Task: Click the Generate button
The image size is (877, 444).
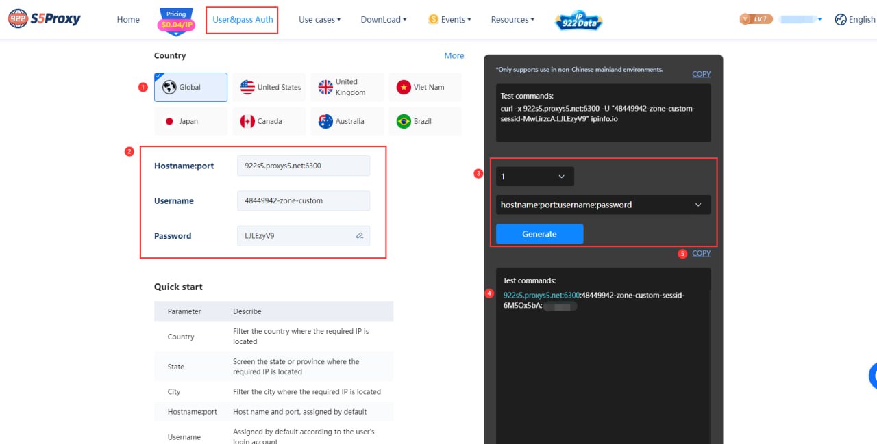Action: pyautogui.click(x=540, y=234)
